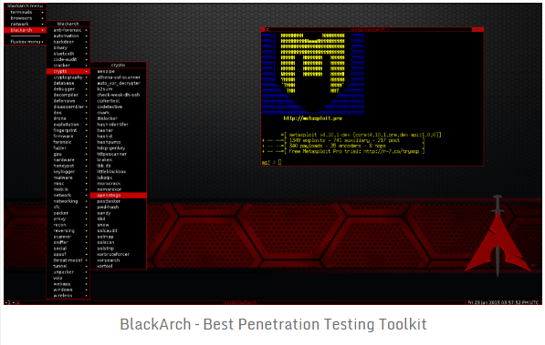Image resolution: width=545 pixels, height=345 pixels.
Task: Open the keylogger category
Action: click(68, 172)
